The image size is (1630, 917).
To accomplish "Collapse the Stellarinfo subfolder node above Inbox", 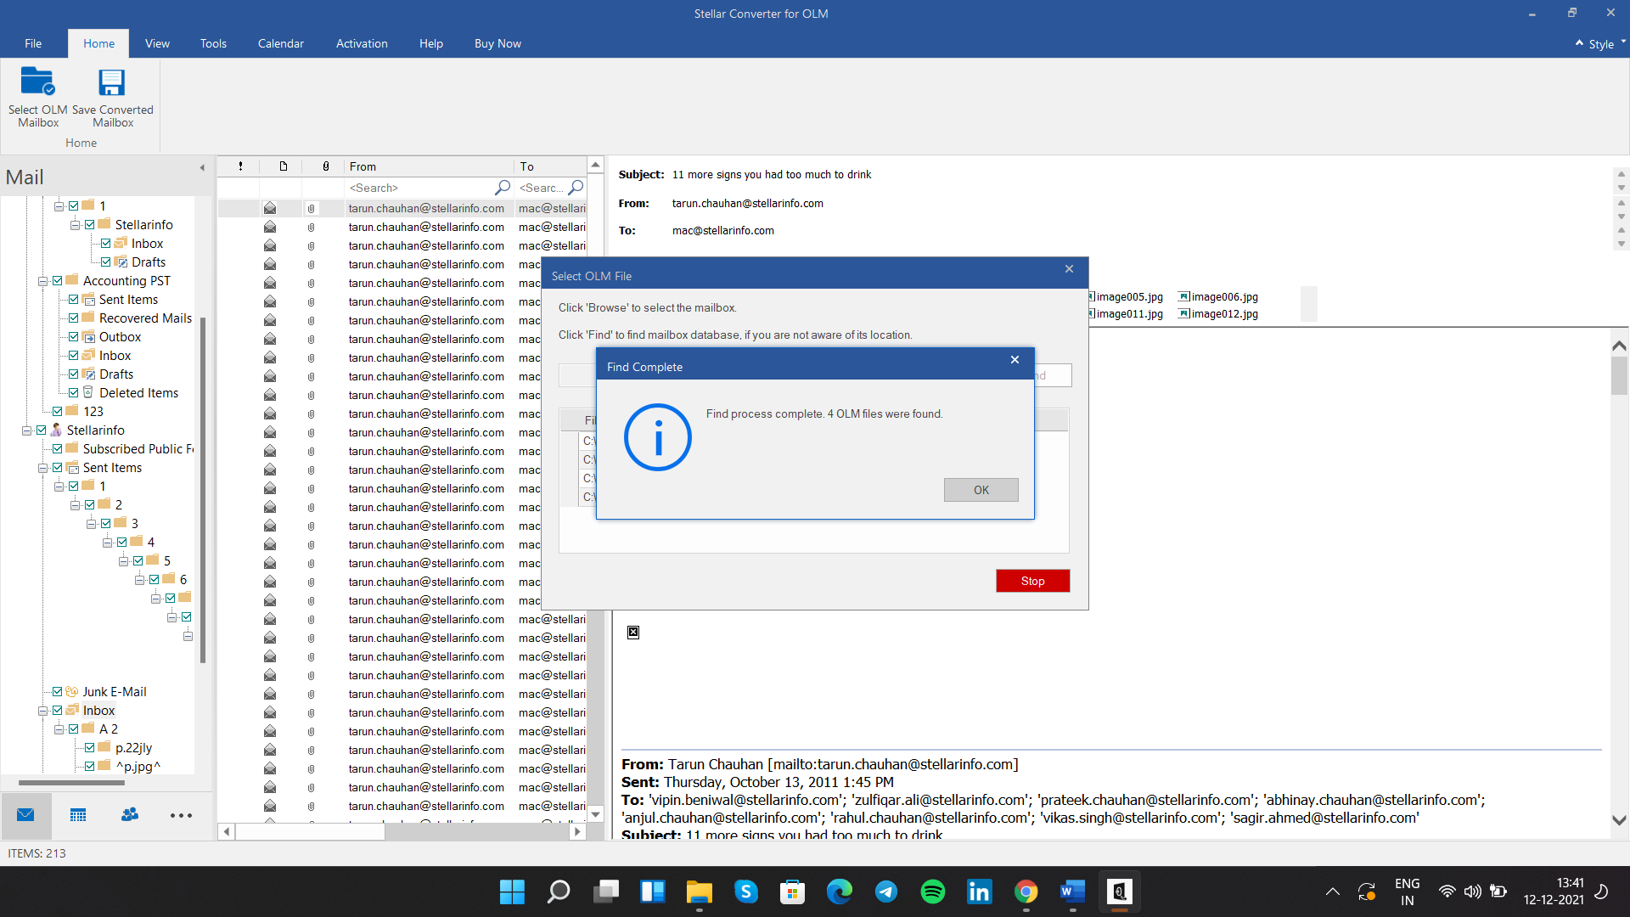I will [x=75, y=225].
